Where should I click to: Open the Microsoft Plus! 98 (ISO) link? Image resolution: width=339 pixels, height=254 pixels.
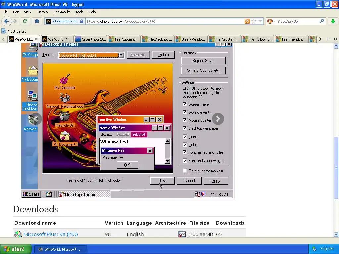pyautogui.click(x=51, y=234)
